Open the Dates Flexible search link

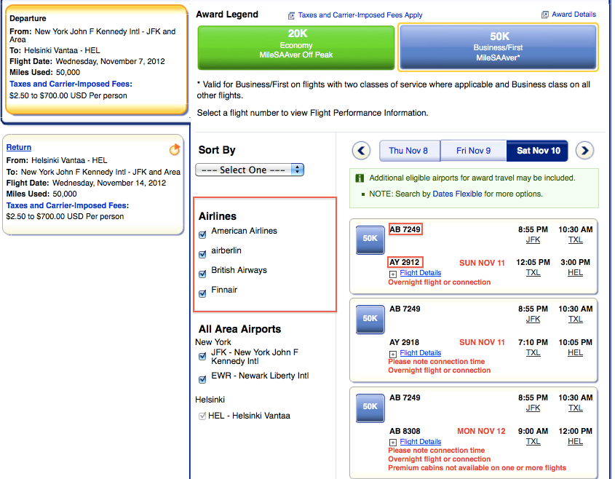457,194
